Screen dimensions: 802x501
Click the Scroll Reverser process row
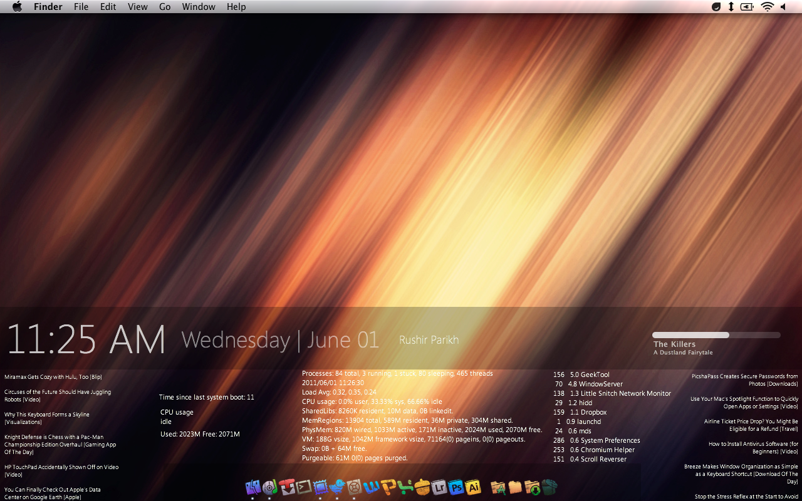(590, 459)
